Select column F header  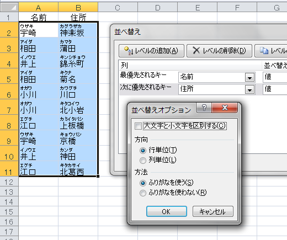[237, 8]
